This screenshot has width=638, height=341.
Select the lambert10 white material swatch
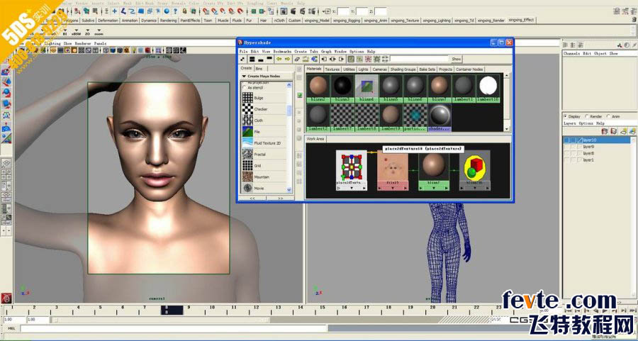coord(488,86)
